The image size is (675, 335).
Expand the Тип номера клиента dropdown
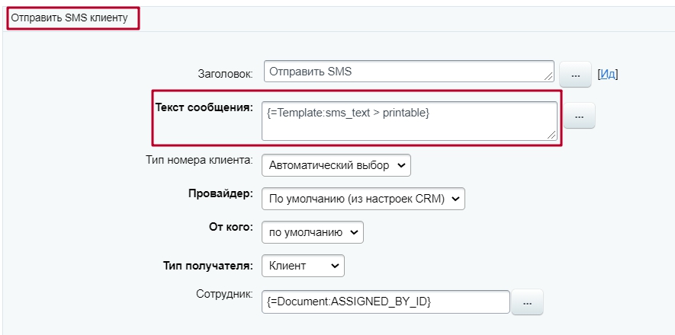(x=336, y=164)
